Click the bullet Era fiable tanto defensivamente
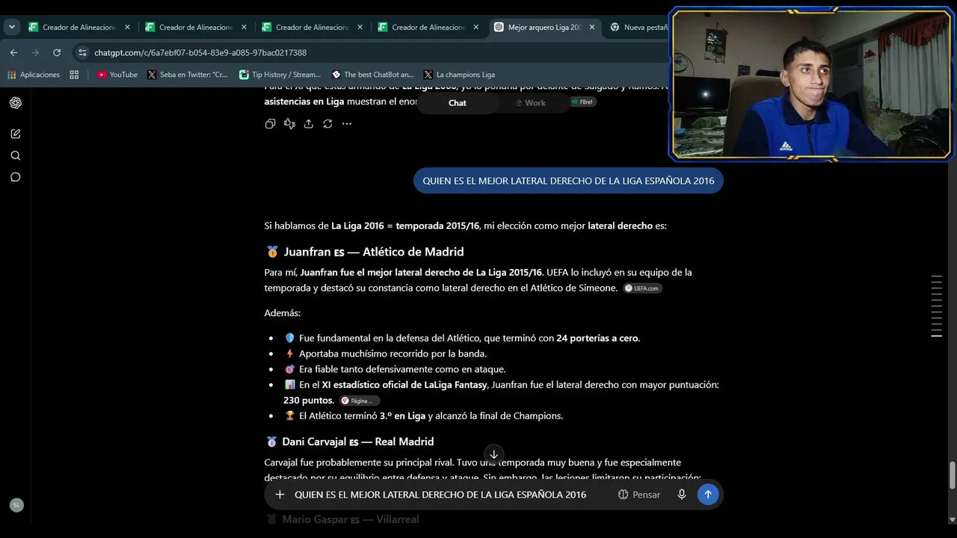This screenshot has width=957, height=538. [x=395, y=369]
